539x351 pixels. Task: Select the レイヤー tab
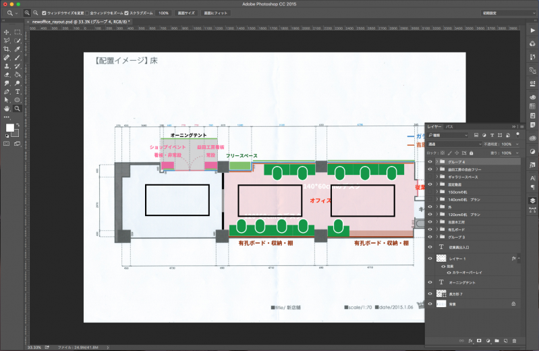(434, 127)
